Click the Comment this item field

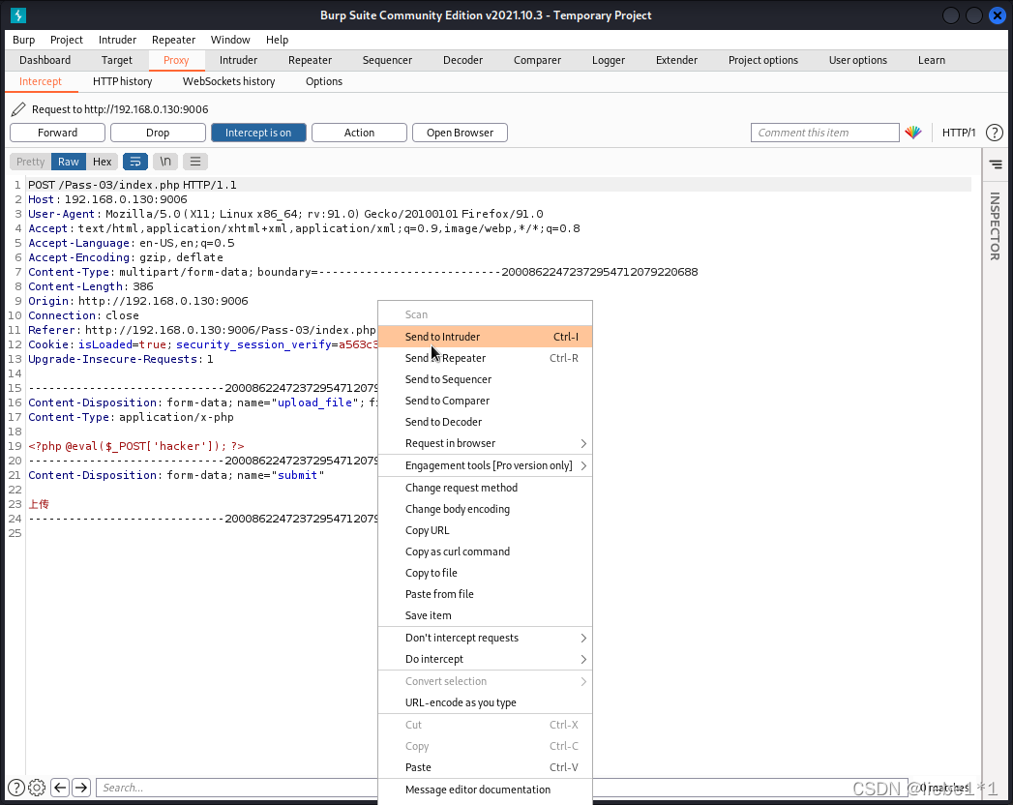click(825, 133)
